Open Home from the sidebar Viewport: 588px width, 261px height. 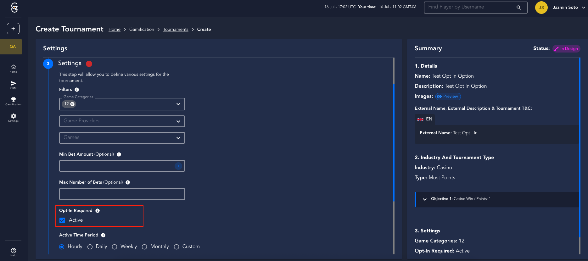[13, 68]
